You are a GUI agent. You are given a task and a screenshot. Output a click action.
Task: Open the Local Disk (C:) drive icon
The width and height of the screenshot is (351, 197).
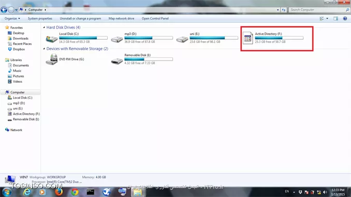point(52,39)
